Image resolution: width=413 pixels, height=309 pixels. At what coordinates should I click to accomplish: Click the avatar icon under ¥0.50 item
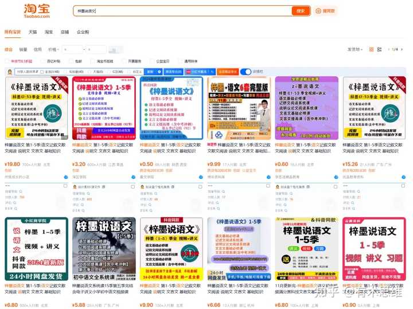pyautogui.click(x=142, y=187)
